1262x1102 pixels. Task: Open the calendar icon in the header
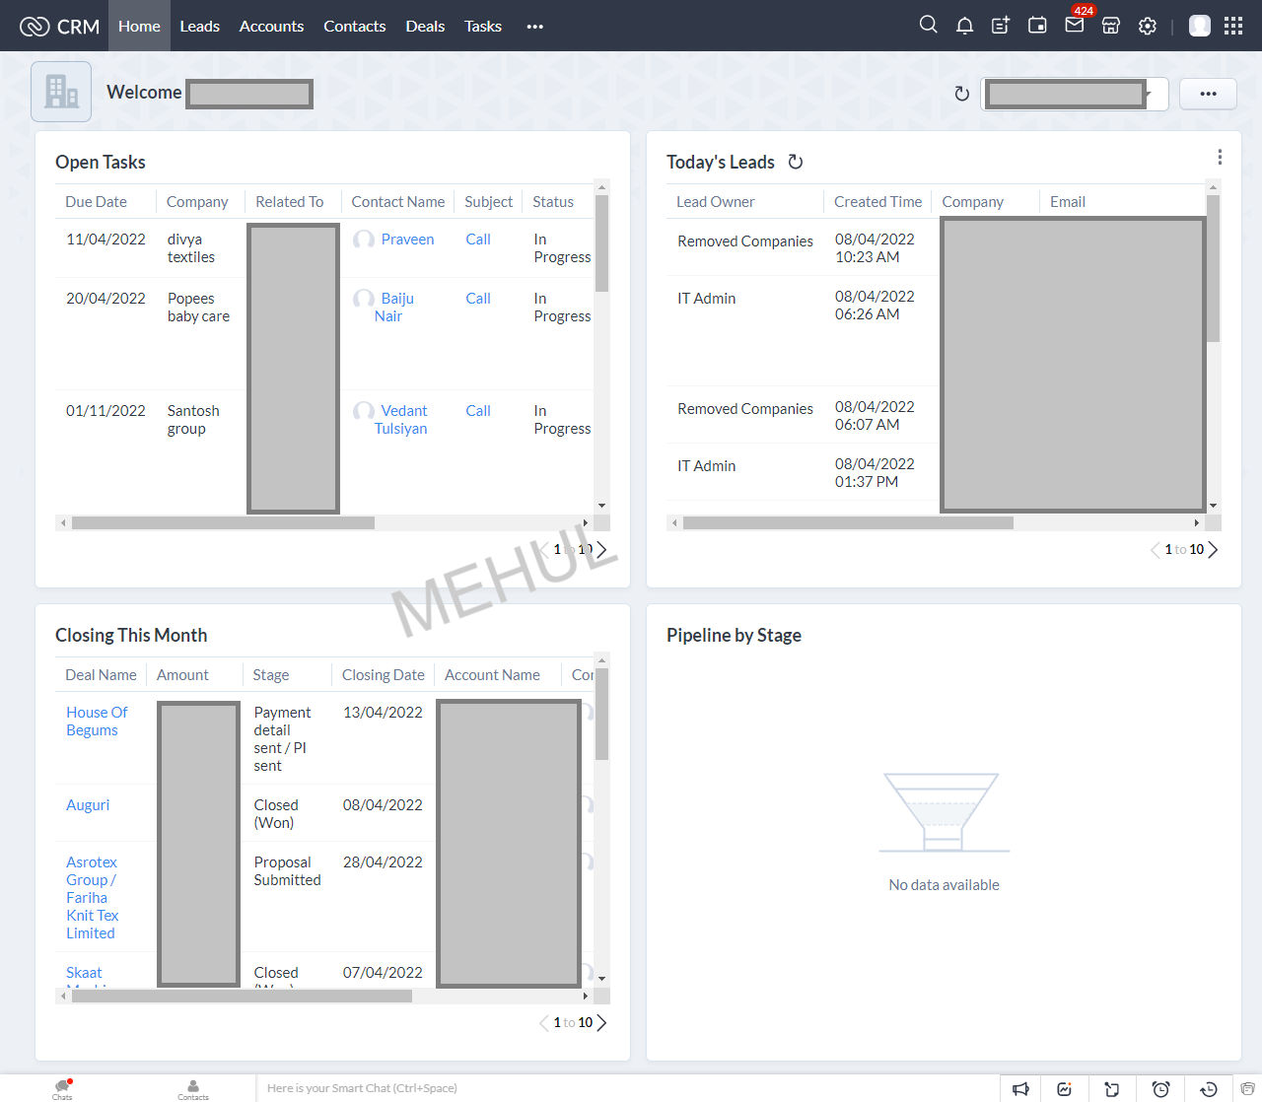tap(1037, 25)
